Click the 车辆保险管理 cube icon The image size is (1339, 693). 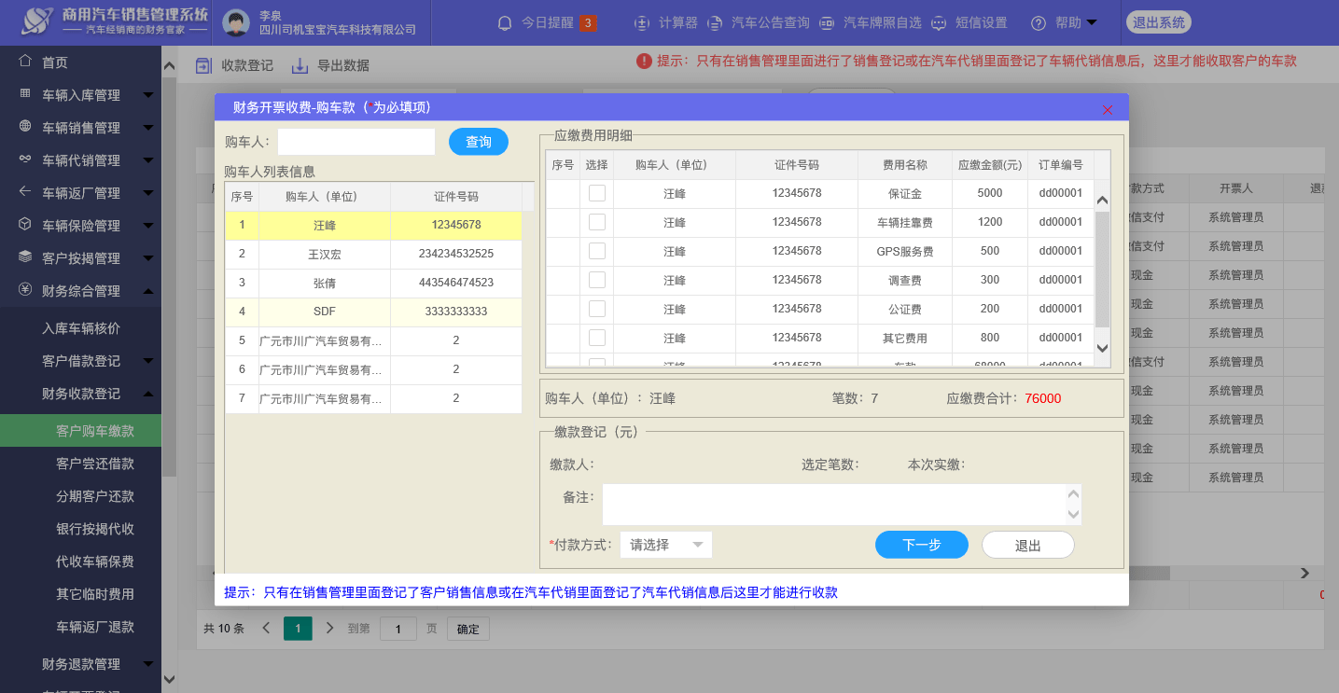point(25,225)
